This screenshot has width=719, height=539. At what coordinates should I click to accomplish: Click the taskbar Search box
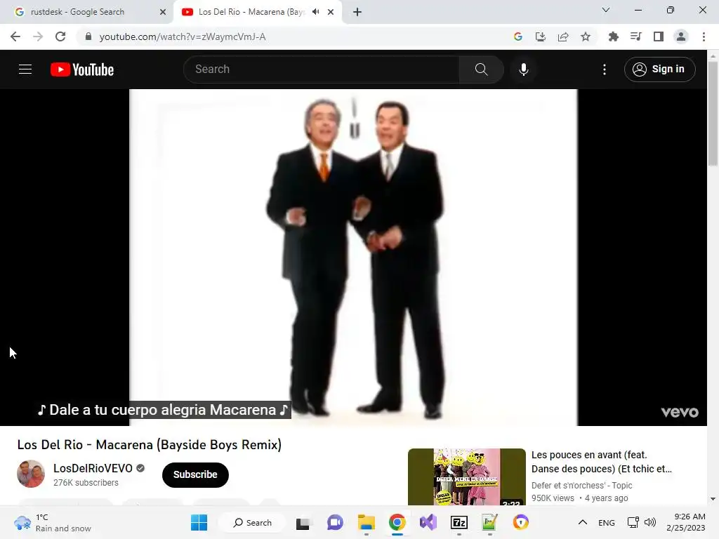[252, 522]
